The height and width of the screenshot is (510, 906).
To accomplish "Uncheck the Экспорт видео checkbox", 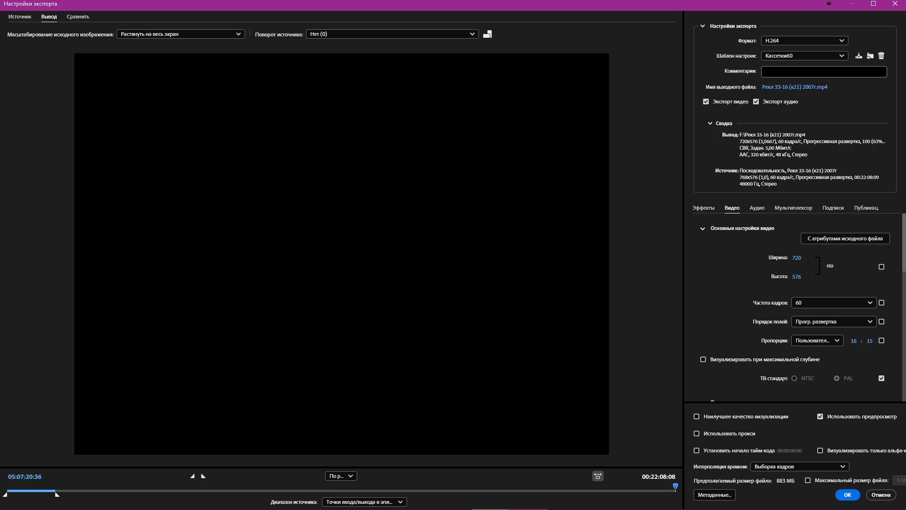I will tap(706, 102).
